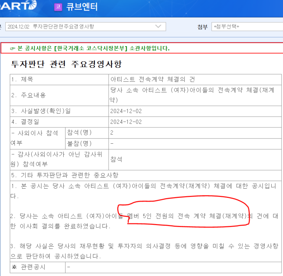Click the 첨부 label

[203, 27]
